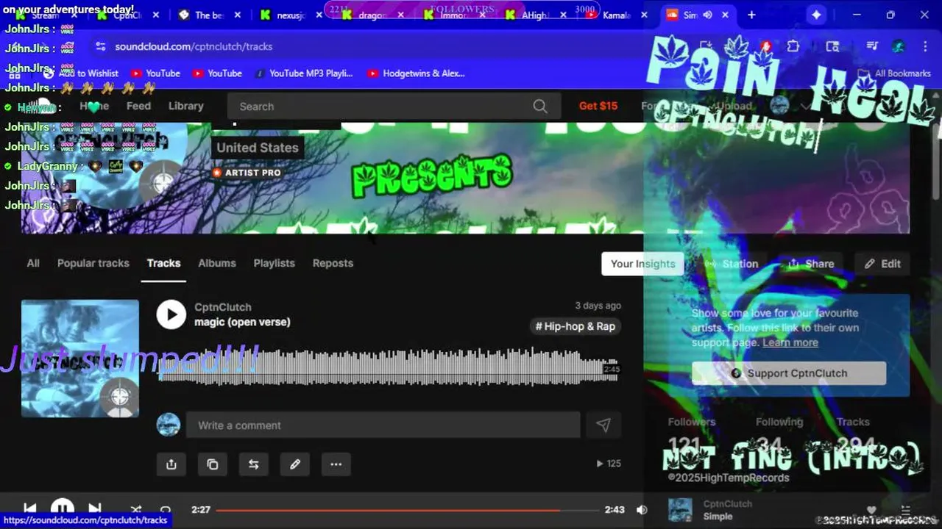Screen dimensions: 942x529
Task: Edit magic (open verse) with pencil icon
Action: 295,464
